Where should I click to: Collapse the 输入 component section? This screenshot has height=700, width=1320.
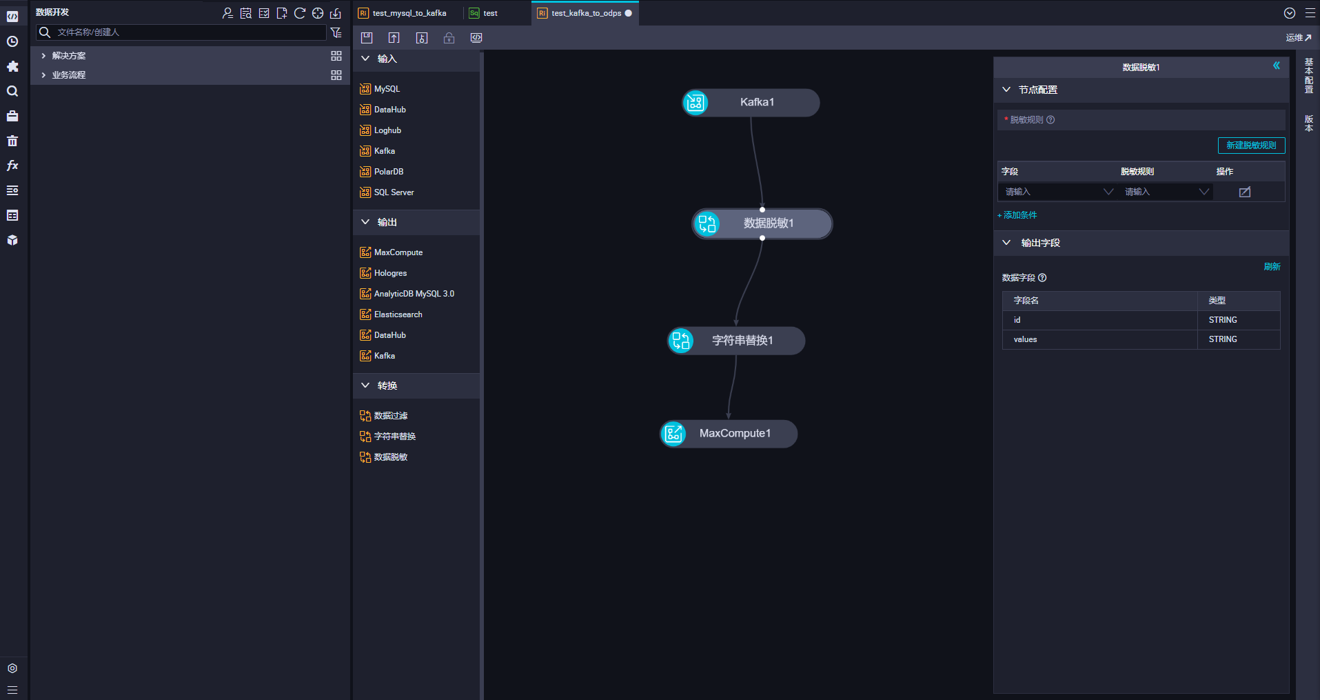(365, 59)
